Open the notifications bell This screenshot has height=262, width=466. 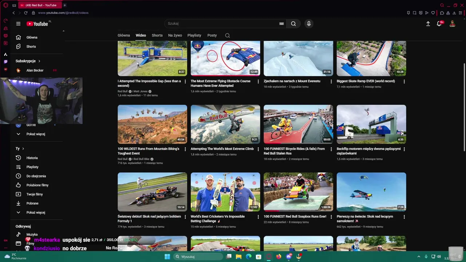point(439,24)
